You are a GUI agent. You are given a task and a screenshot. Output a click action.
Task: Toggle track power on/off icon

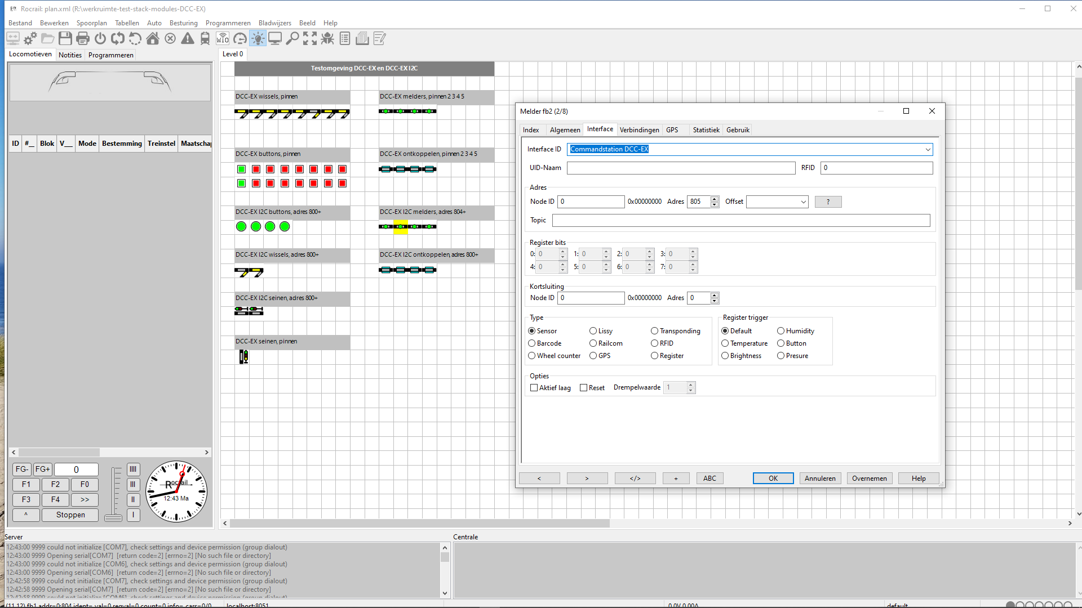click(100, 38)
